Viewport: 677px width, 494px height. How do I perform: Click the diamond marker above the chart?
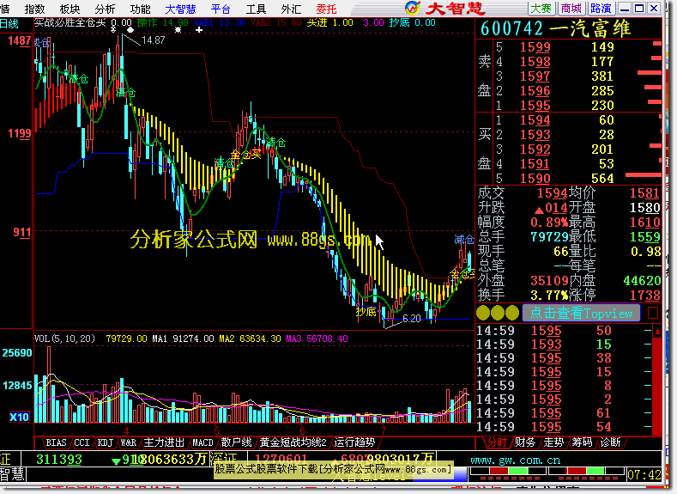click(130, 30)
